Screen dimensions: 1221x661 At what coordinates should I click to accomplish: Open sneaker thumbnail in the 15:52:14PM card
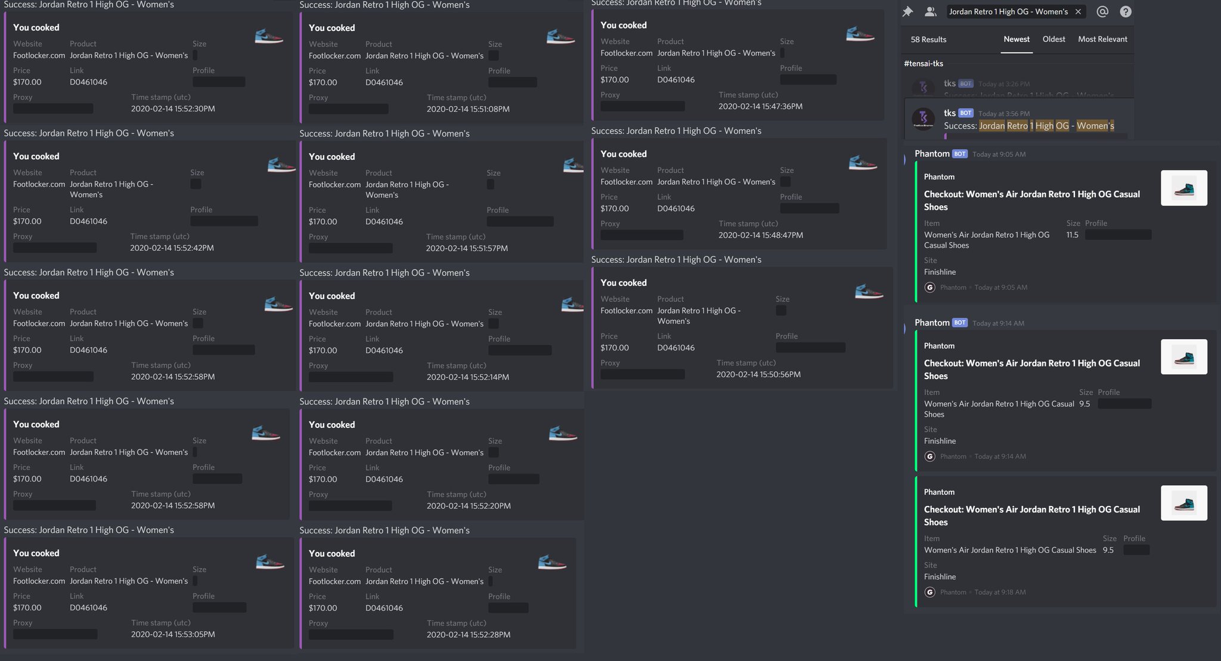572,305
